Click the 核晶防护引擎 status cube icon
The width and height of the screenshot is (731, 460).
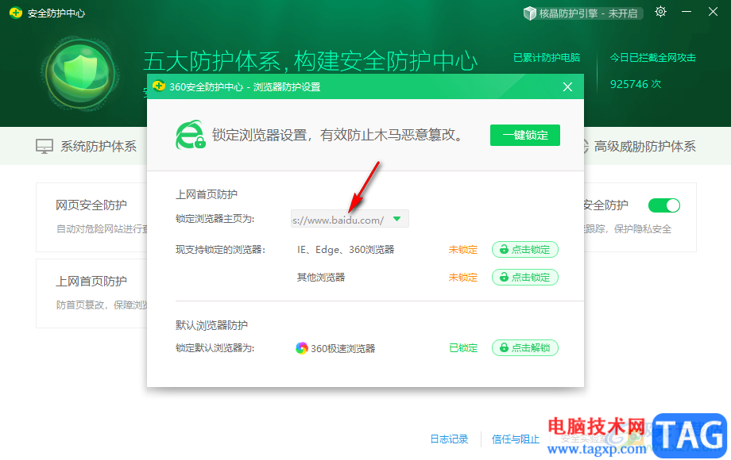pos(530,13)
